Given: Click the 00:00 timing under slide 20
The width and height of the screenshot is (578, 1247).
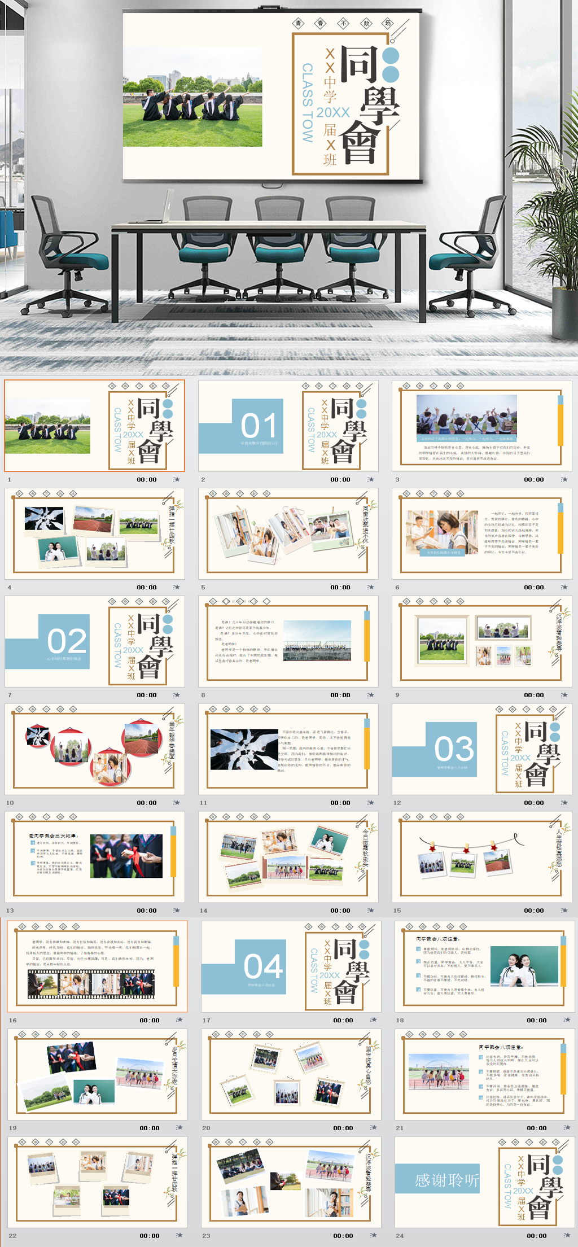Looking at the screenshot, I should (343, 1128).
